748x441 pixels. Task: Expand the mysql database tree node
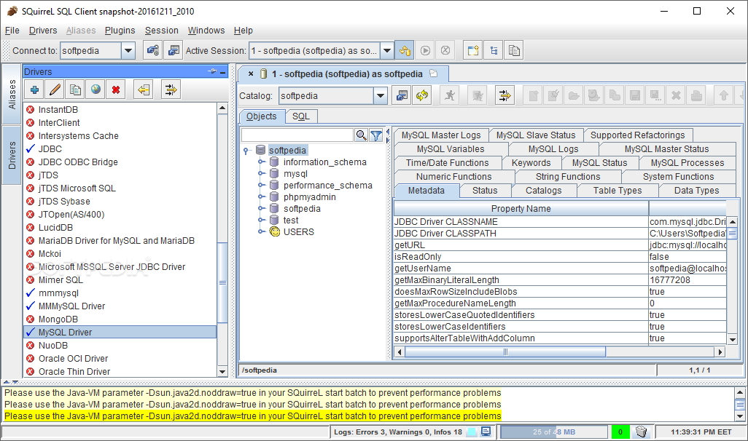(x=261, y=174)
